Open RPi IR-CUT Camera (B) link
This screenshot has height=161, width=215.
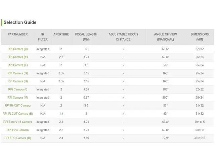click(18, 114)
